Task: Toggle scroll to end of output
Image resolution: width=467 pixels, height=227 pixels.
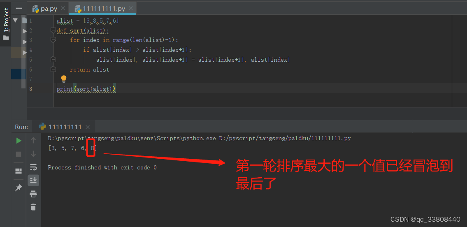Action: 33,180
